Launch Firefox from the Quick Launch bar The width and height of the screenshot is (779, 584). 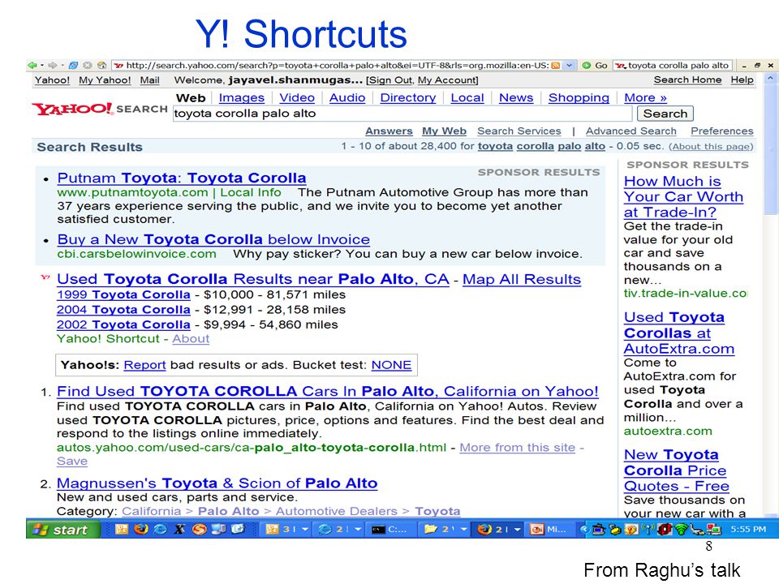click(x=140, y=530)
